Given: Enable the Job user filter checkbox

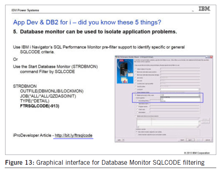Looking at the screenshot, I should pos(136,81).
